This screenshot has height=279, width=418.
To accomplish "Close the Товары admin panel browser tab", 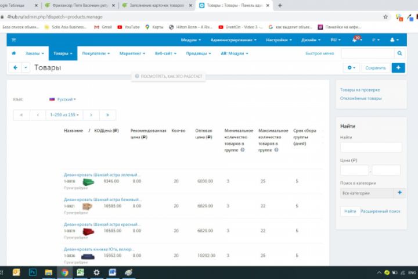I will (268, 5).
